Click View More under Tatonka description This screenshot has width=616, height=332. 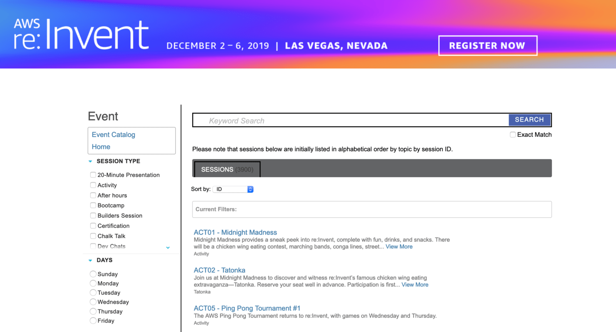coord(415,284)
